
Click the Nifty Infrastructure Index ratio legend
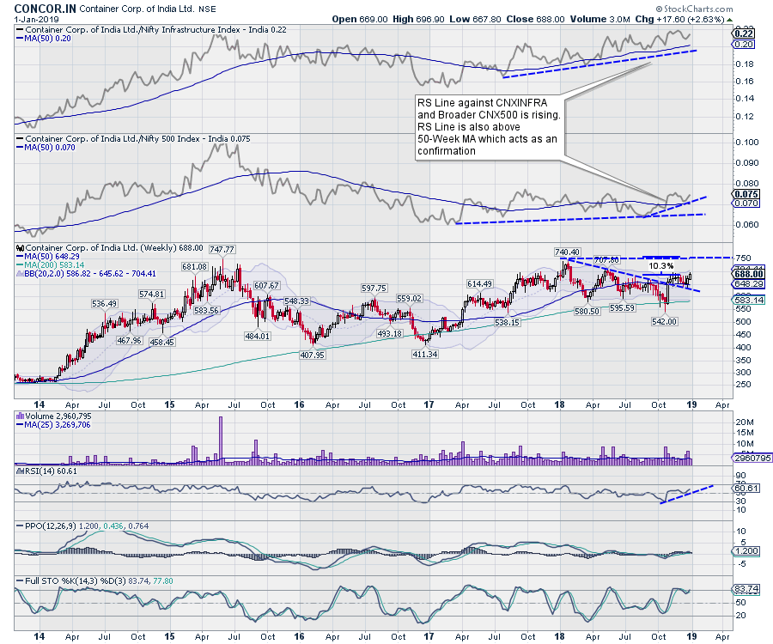152,29
